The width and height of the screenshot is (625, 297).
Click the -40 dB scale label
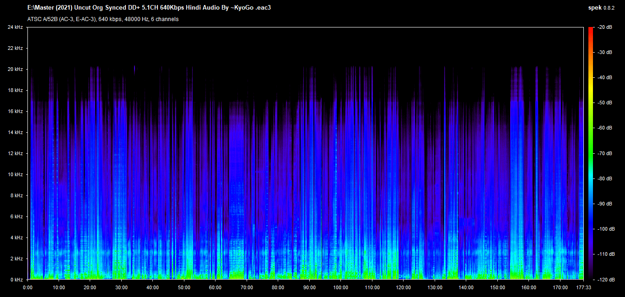coord(604,78)
